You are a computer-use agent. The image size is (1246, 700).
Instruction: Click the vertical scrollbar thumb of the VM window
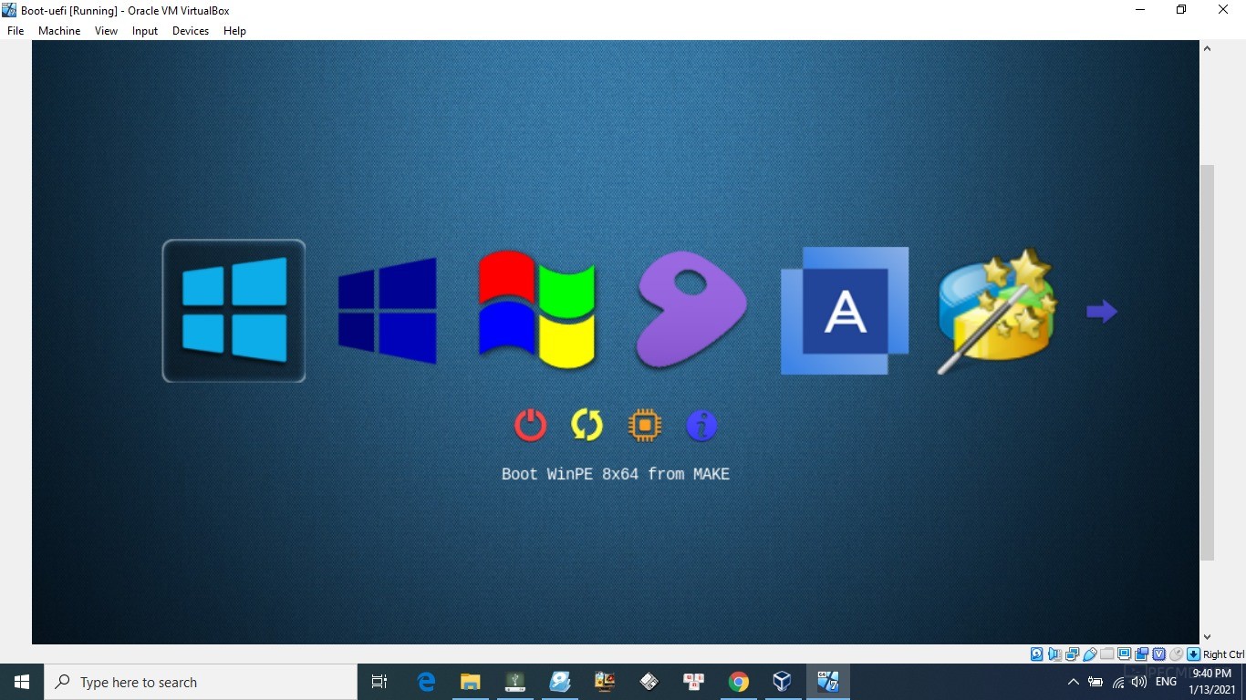tap(1207, 363)
